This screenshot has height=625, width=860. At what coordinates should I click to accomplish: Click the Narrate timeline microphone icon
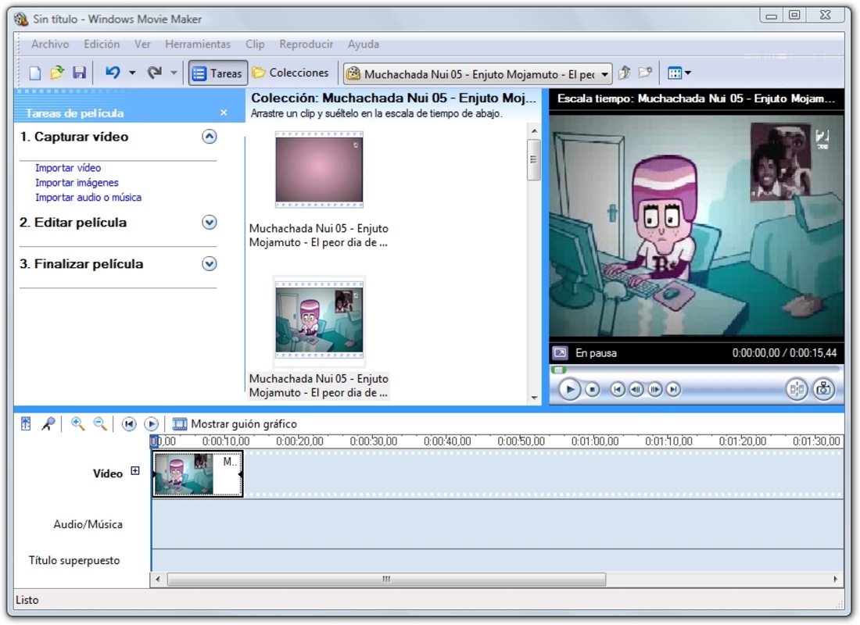48,423
